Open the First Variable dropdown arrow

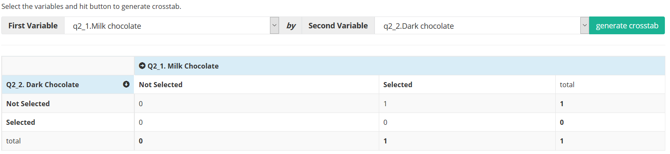(x=274, y=25)
